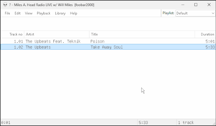Sort by Duration column header

point(205,34)
